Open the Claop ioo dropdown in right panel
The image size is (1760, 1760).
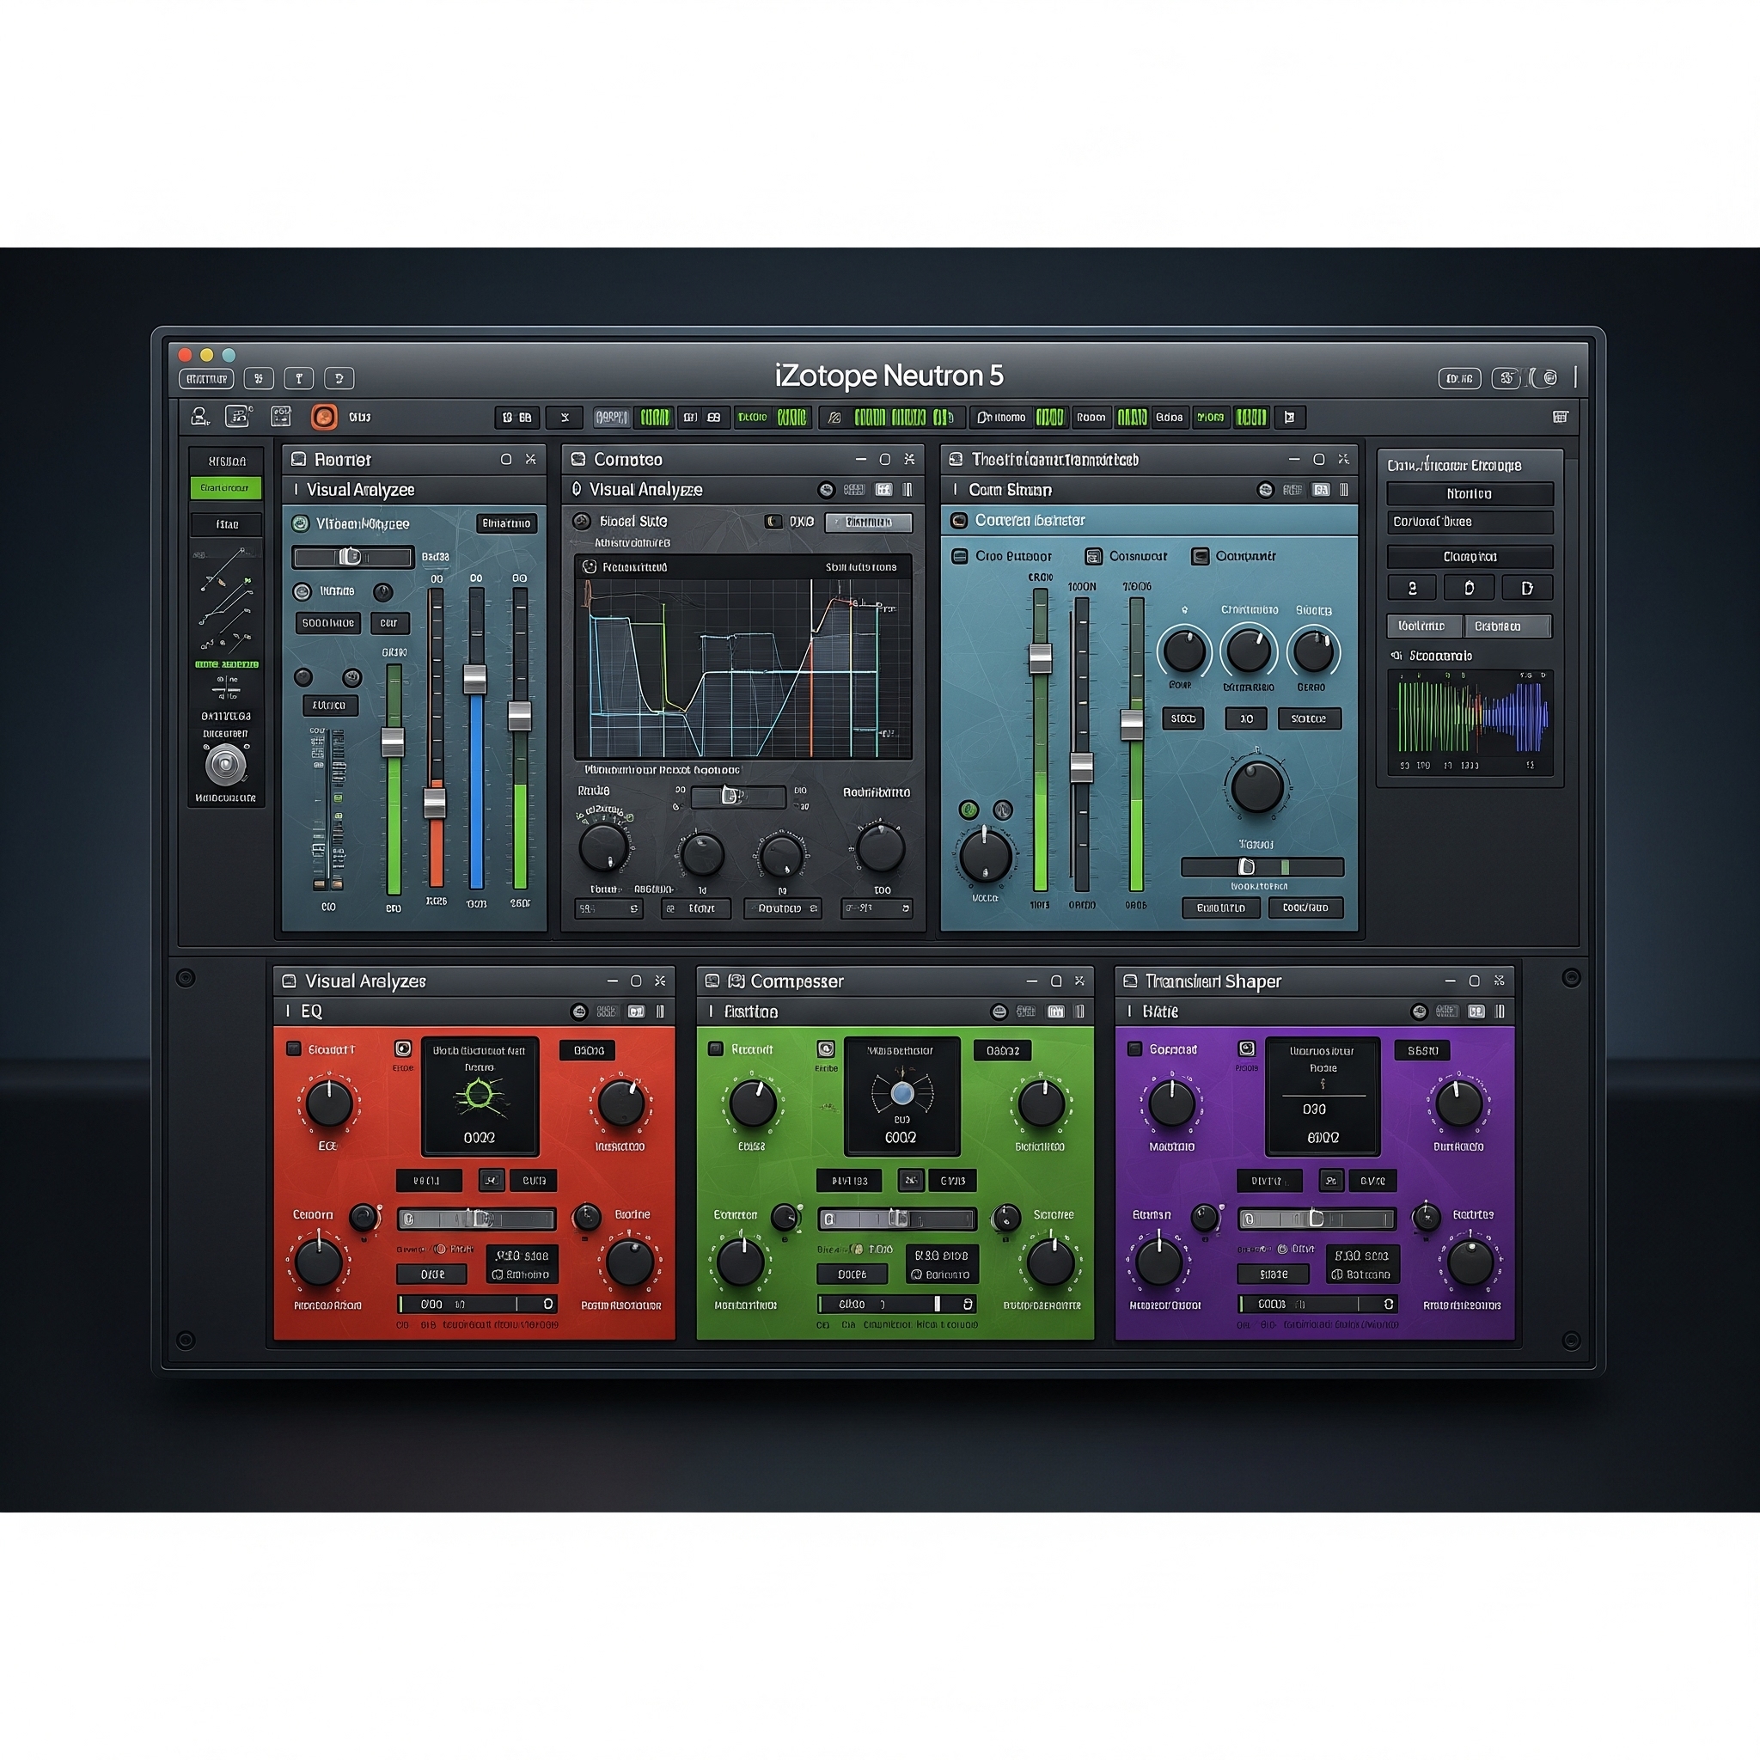(x=1470, y=557)
